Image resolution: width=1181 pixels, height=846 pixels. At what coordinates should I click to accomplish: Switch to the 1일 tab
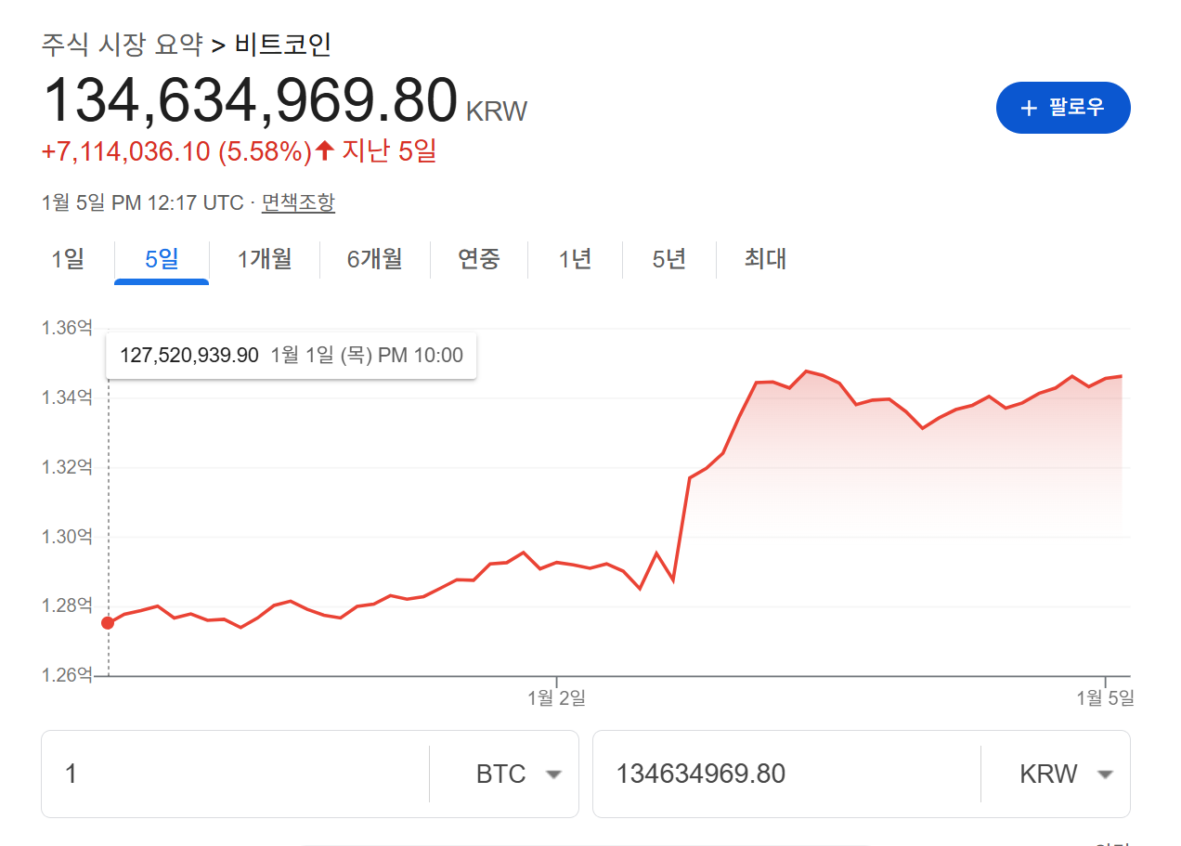(67, 260)
